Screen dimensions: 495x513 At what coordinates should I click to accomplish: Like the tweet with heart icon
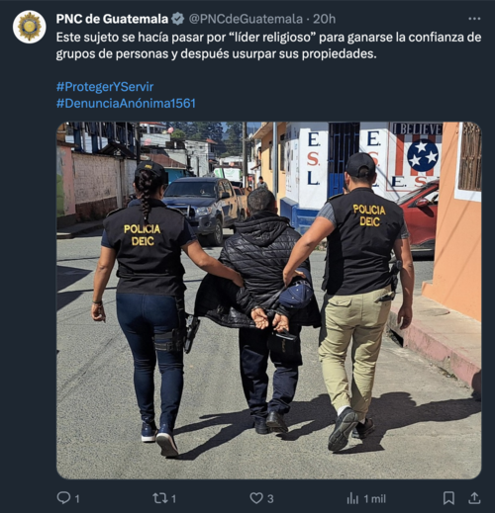[256, 498]
